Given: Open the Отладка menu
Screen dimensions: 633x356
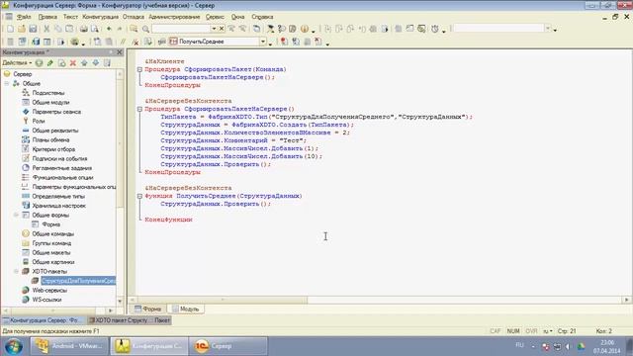Looking at the screenshot, I should coord(134,17).
